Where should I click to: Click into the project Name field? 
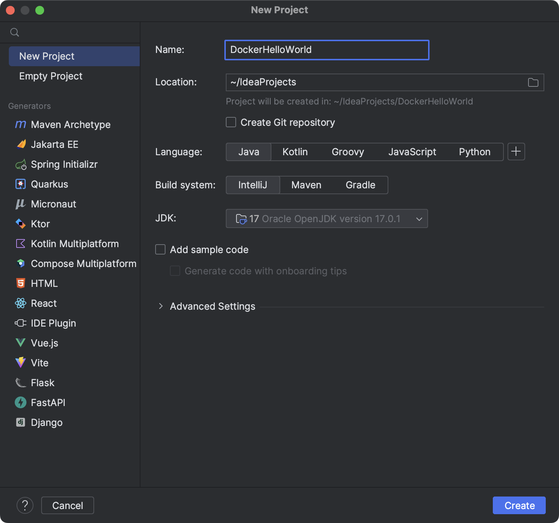click(x=327, y=50)
